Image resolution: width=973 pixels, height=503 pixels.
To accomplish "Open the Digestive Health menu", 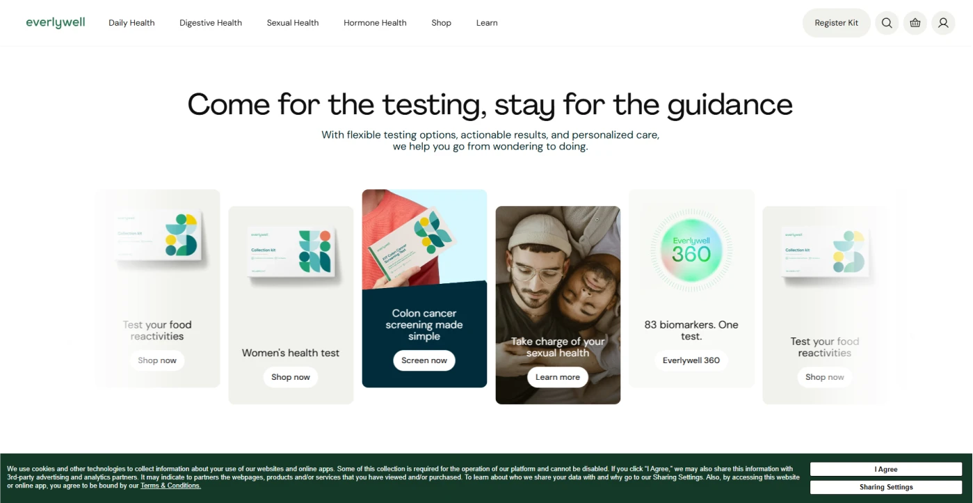I will [x=211, y=23].
